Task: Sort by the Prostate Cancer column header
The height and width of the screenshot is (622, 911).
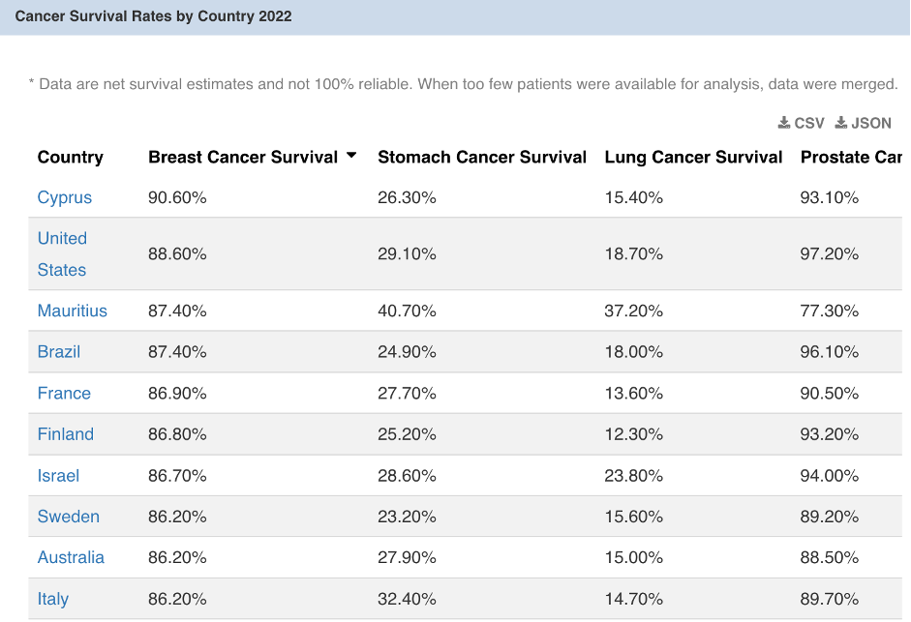Action: [850, 157]
